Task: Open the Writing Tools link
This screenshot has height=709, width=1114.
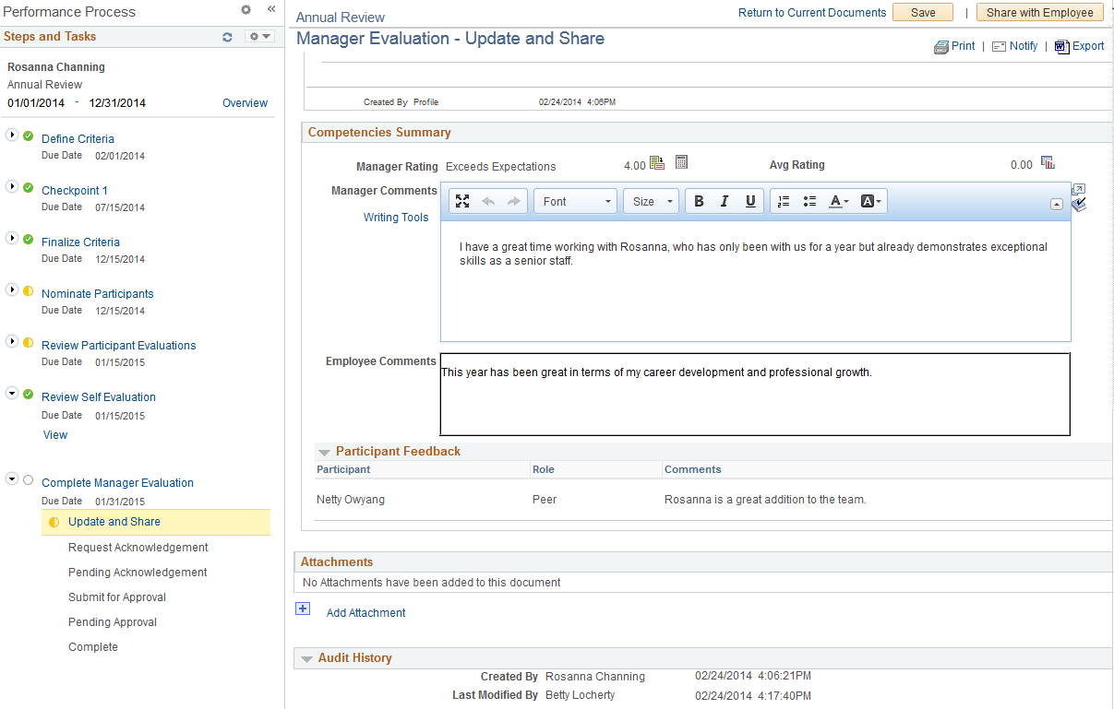Action: (396, 218)
